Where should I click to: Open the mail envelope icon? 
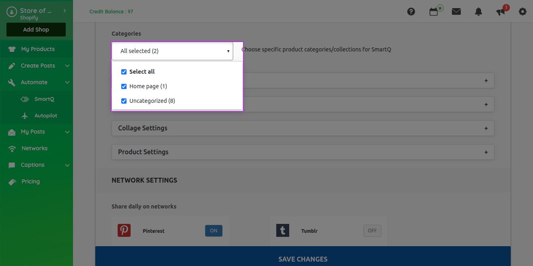coord(456,12)
